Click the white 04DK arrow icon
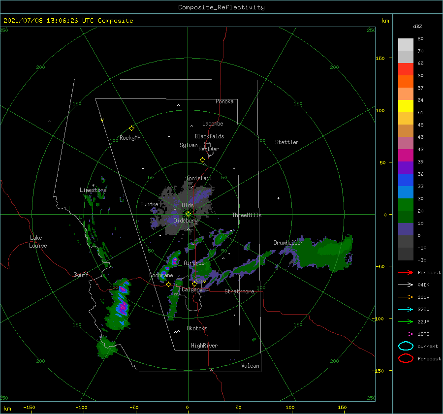This screenshot has width=443, height=414. pos(406,285)
